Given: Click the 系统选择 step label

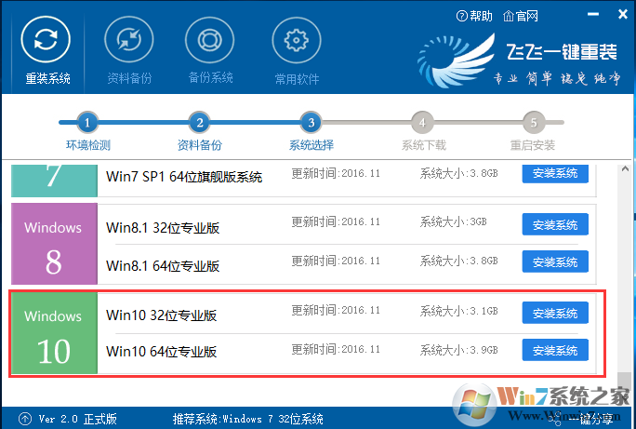Looking at the screenshot, I should (311, 145).
